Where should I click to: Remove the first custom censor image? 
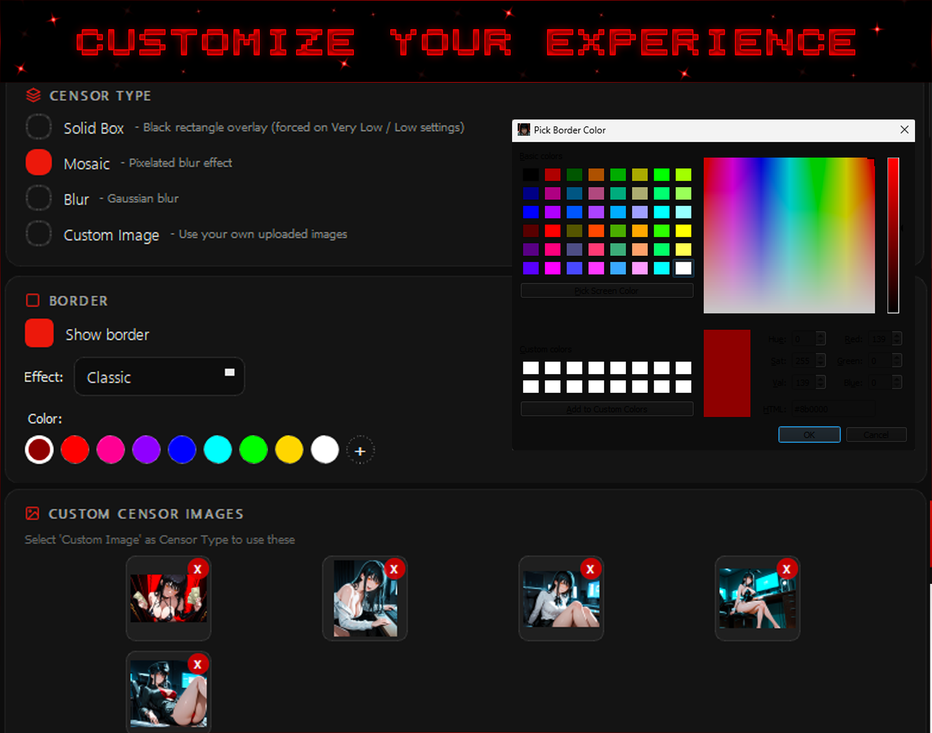pos(198,569)
